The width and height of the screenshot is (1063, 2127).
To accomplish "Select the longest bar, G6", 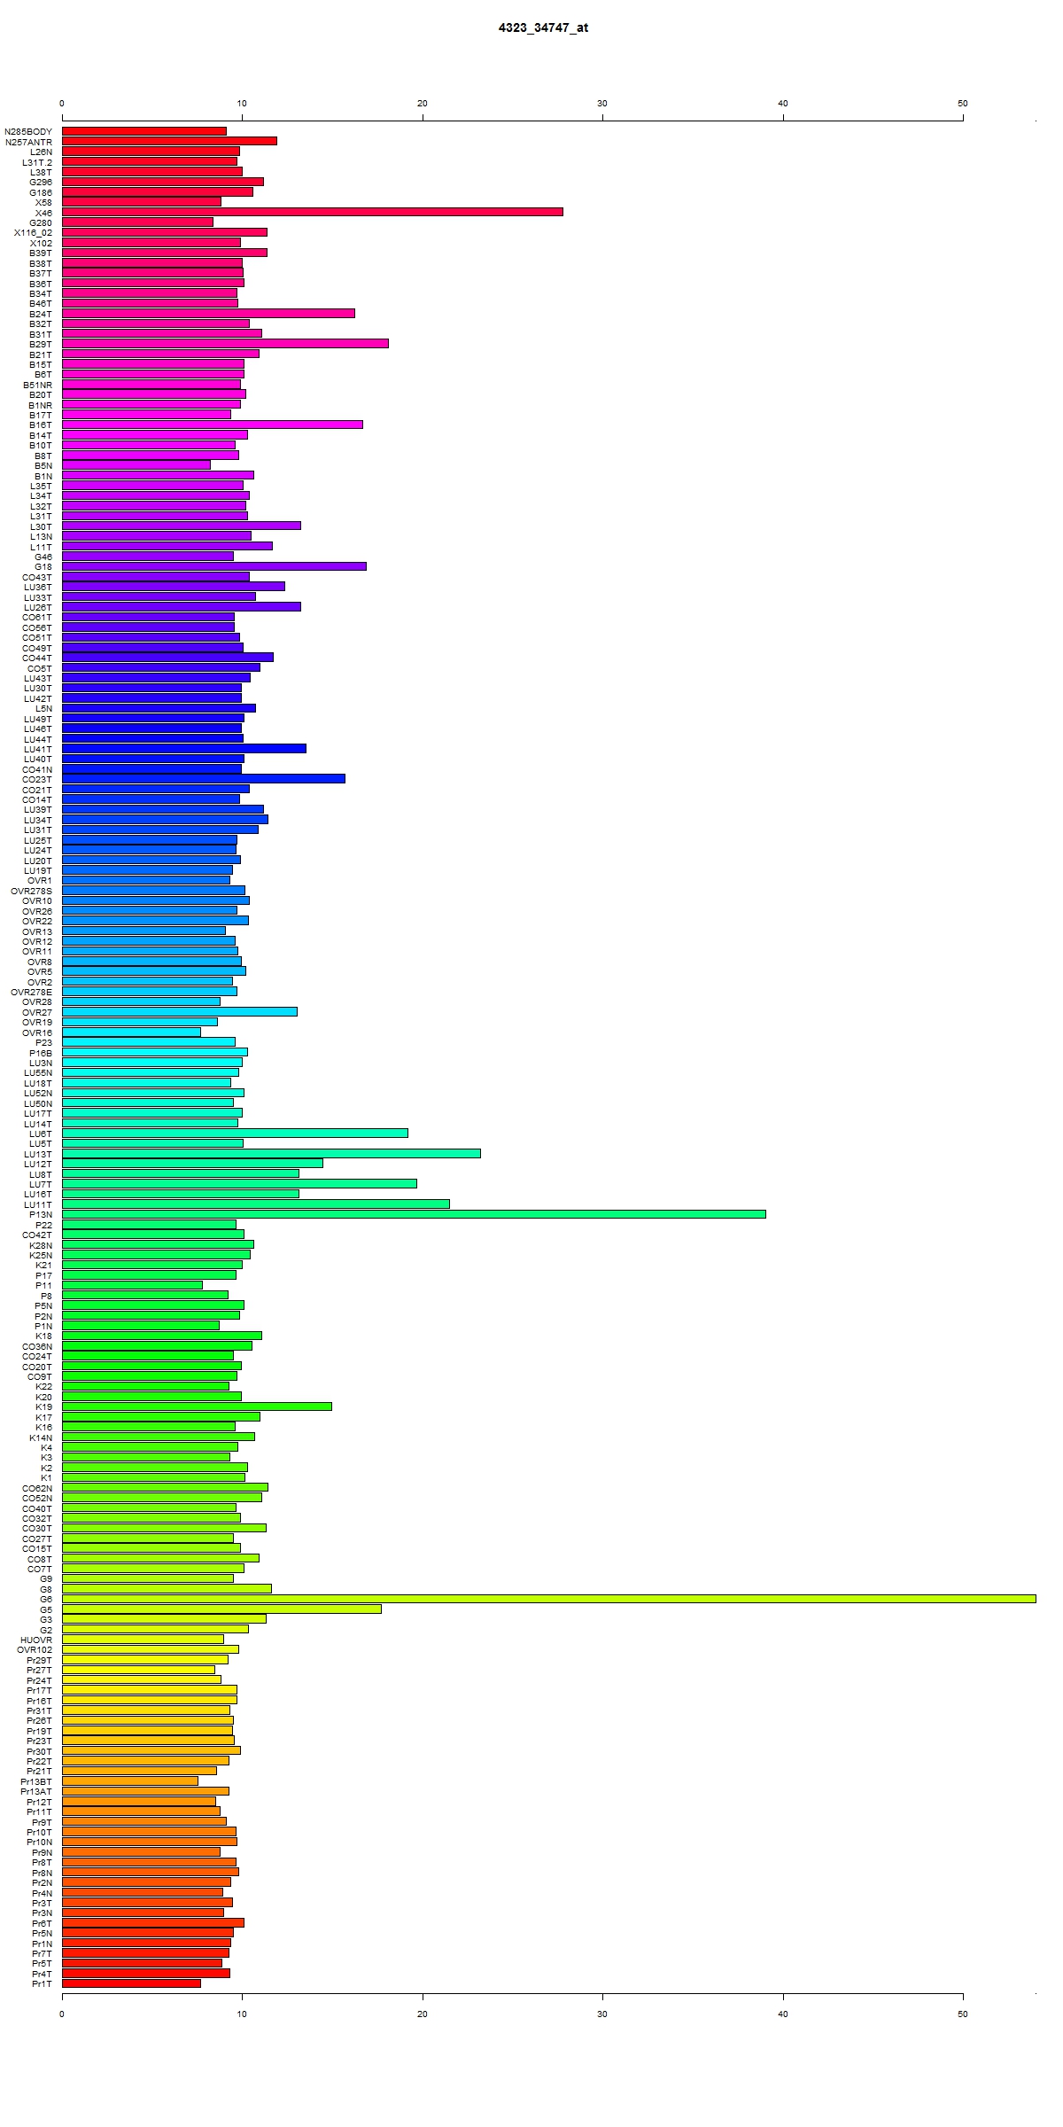I will pos(549,1599).
